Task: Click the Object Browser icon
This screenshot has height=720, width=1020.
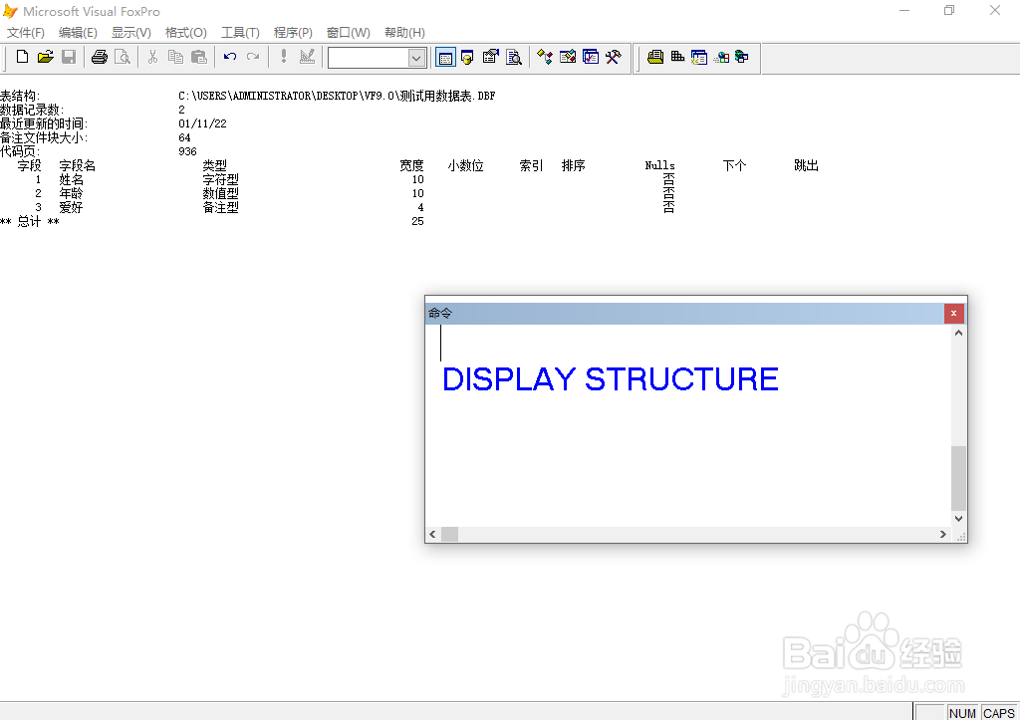Action: [568, 57]
